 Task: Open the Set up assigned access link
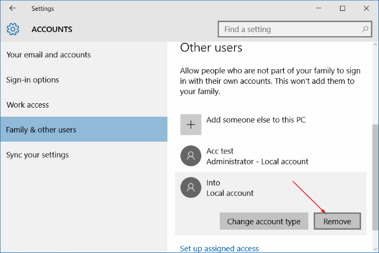coord(219,249)
